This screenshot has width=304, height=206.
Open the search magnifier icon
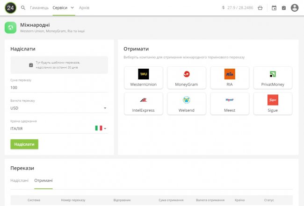[x=23, y=8]
